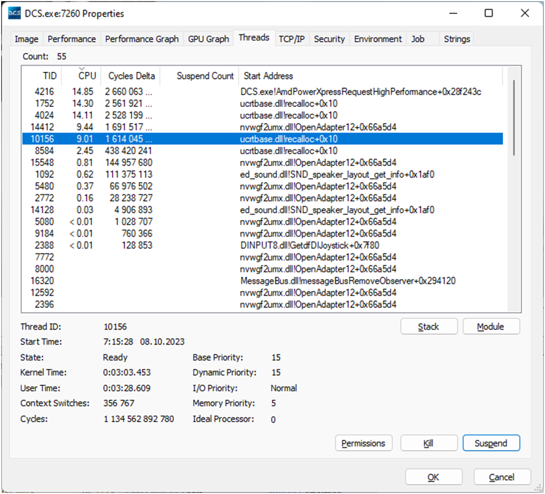Switch to the Security tab
Screen dimensions: 545x494
pos(329,39)
